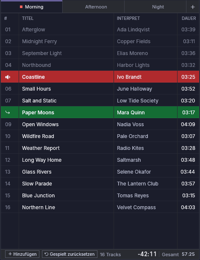This screenshot has height=260, width=200.
Task: Select the Wildfire Road track row
Action: (x=100, y=136)
